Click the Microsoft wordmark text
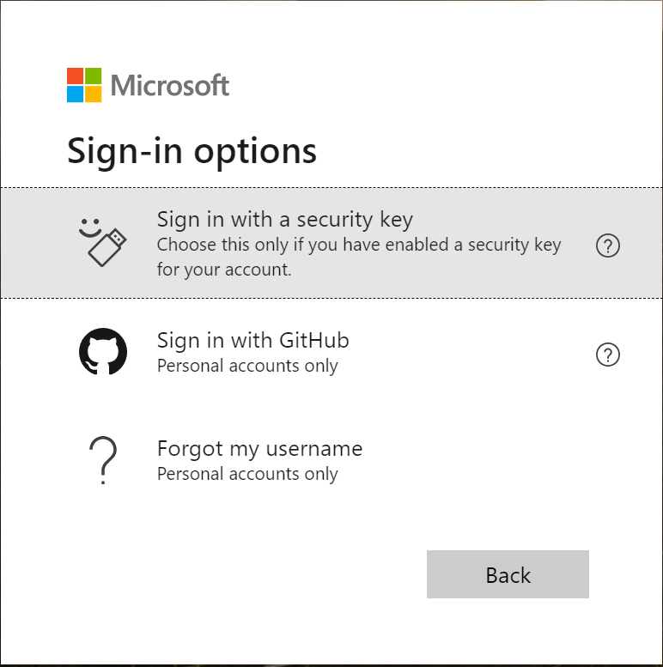 (170, 85)
